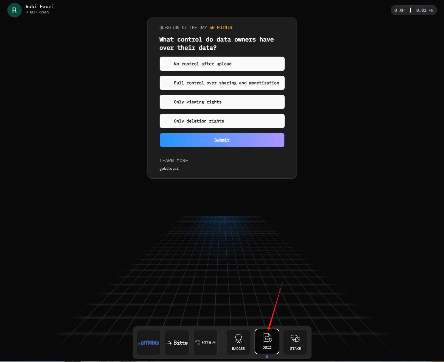Click the 0 XP counter
Screen dimensions: 444x362
(399, 10)
